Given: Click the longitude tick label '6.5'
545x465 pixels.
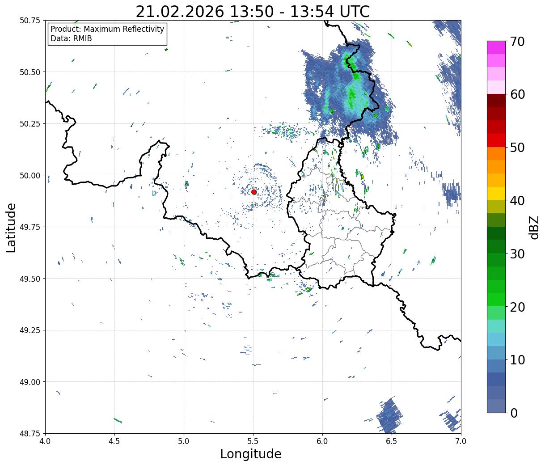Looking at the screenshot, I should [x=392, y=441].
